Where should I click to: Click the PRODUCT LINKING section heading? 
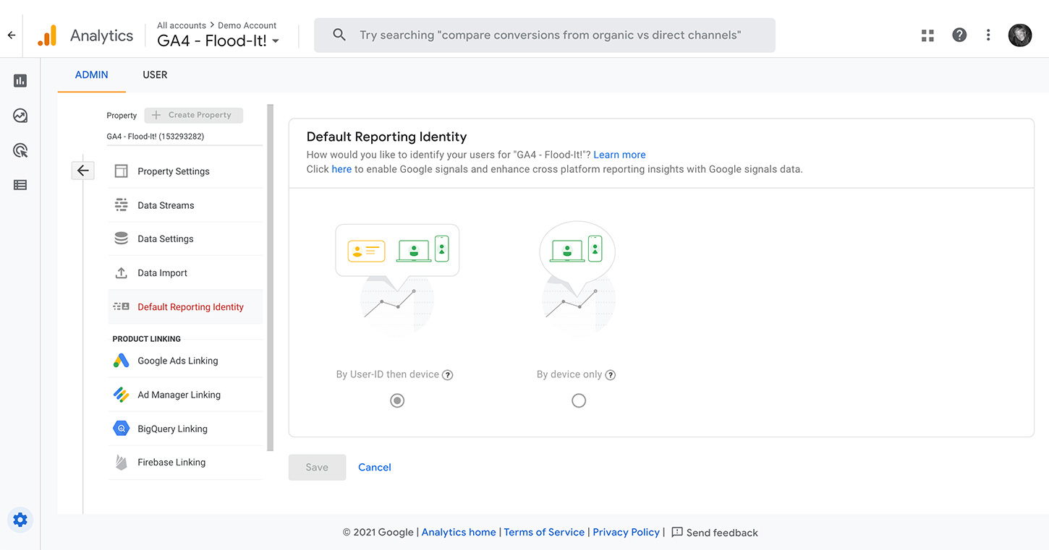pos(147,339)
